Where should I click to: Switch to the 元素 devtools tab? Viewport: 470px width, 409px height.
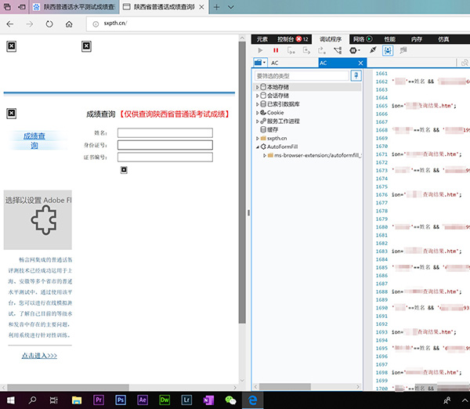tap(262, 38)
